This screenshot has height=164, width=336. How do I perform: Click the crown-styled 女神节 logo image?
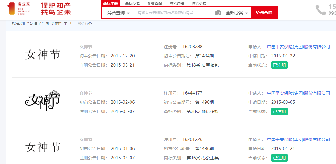[43, 101]
